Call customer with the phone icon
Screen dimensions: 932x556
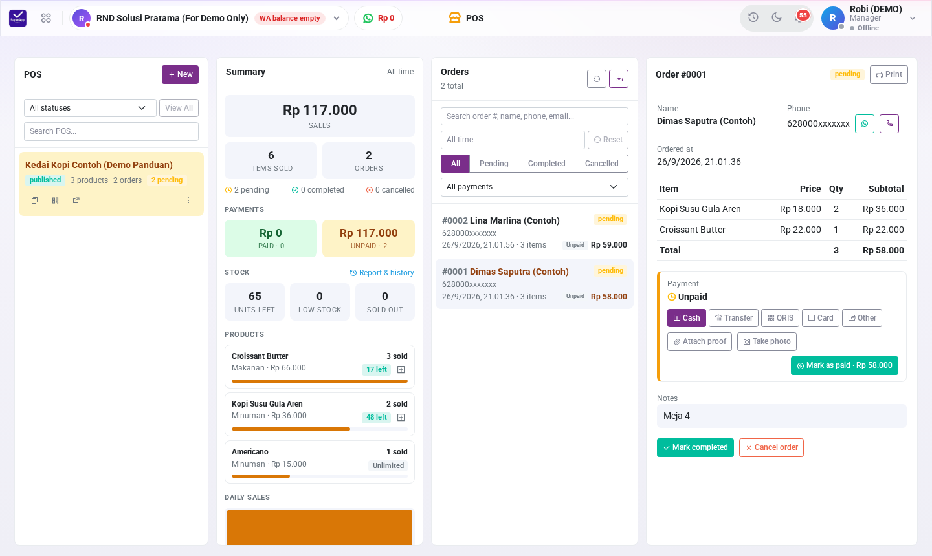(889, 123)
